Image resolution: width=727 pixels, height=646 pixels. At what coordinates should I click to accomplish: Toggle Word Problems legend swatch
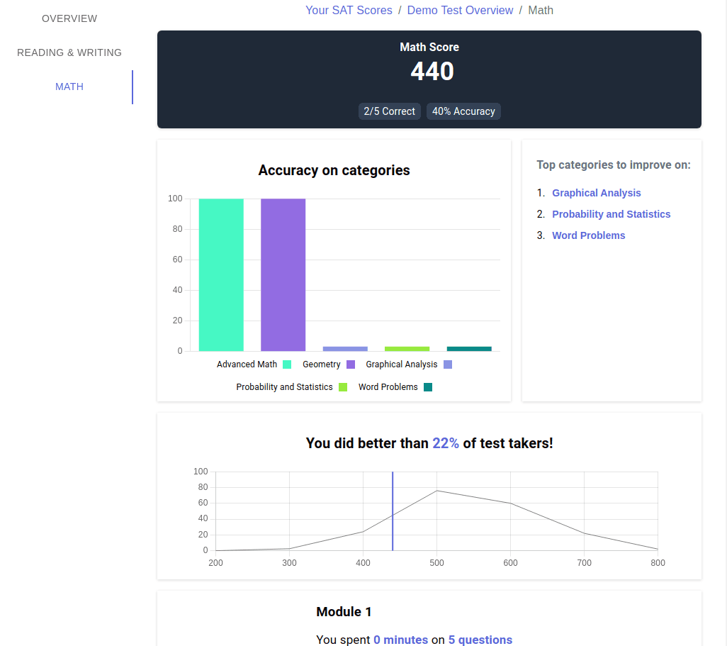click(427, 387)
